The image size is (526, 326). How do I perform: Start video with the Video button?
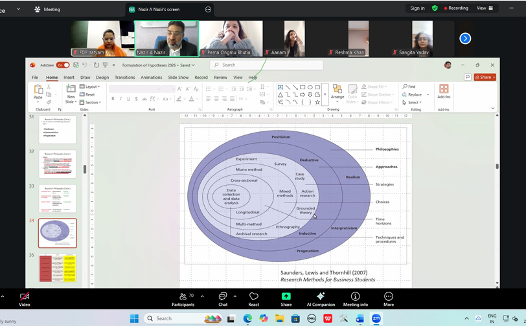click(25, 298)
